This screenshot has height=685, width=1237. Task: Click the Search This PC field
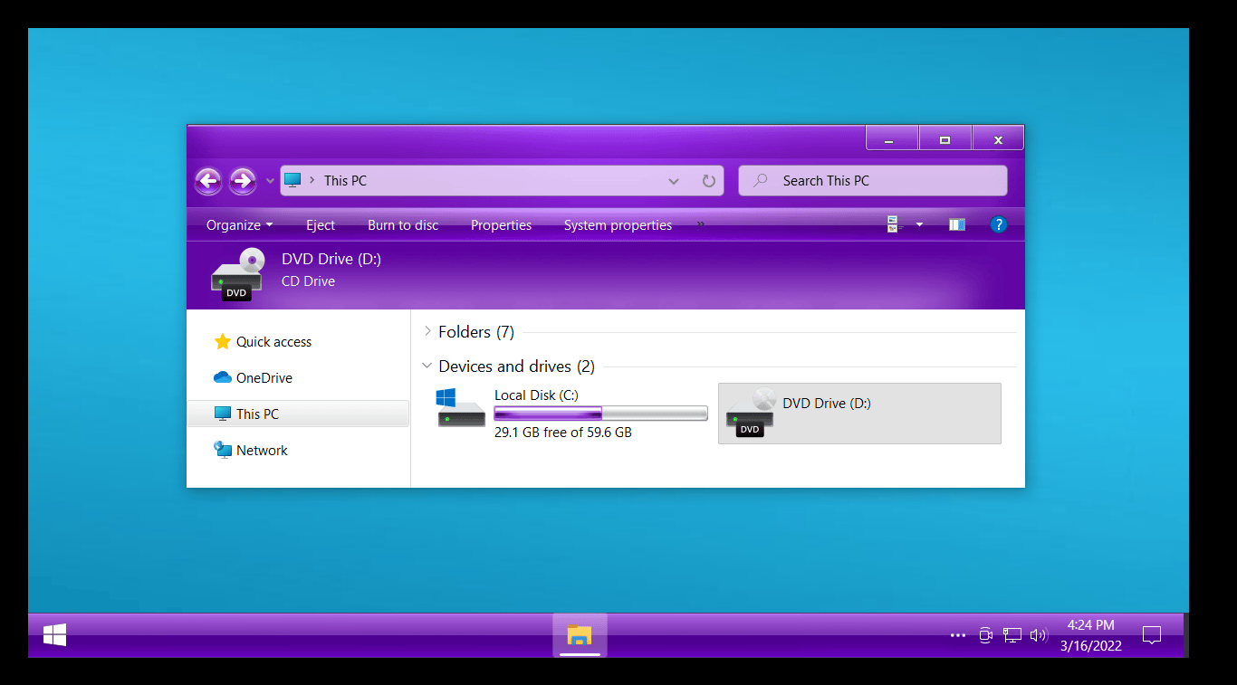coord(873,181)
